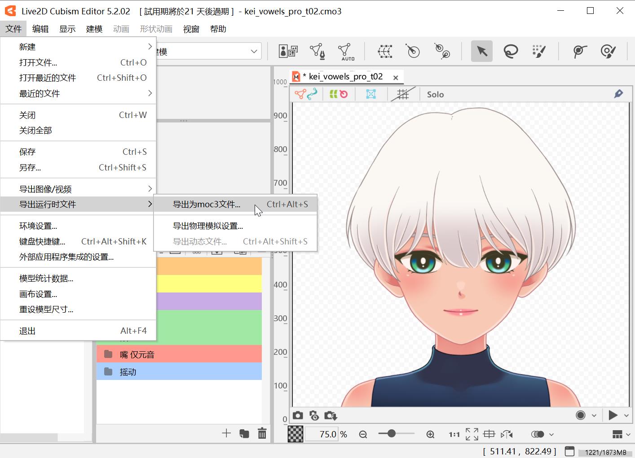
Task: Toggle the crossed-out grid display
Action: (x=403, y=94)
